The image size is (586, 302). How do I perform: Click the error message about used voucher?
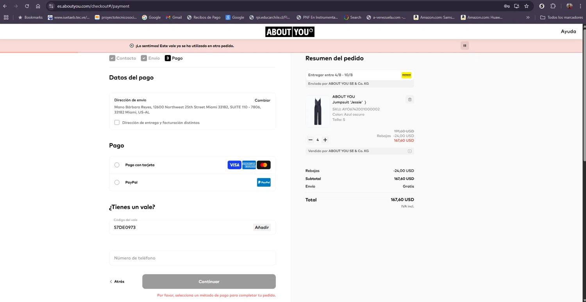pos(185,46)
